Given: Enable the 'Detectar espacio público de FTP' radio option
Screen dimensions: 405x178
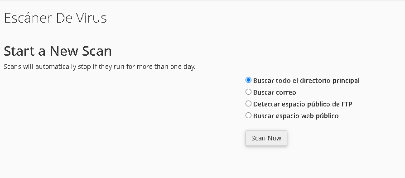Looking at the screenshot, I should (x=248, y=104).
